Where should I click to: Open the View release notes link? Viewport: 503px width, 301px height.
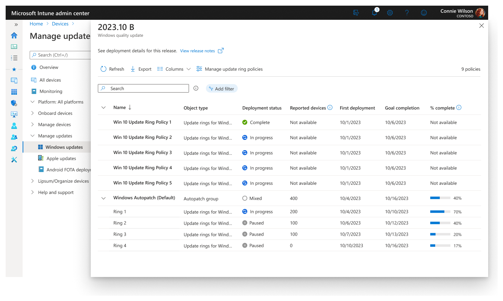tap(197, 51)
